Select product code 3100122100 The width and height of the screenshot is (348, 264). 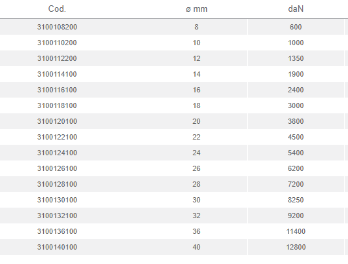point(57,137)
